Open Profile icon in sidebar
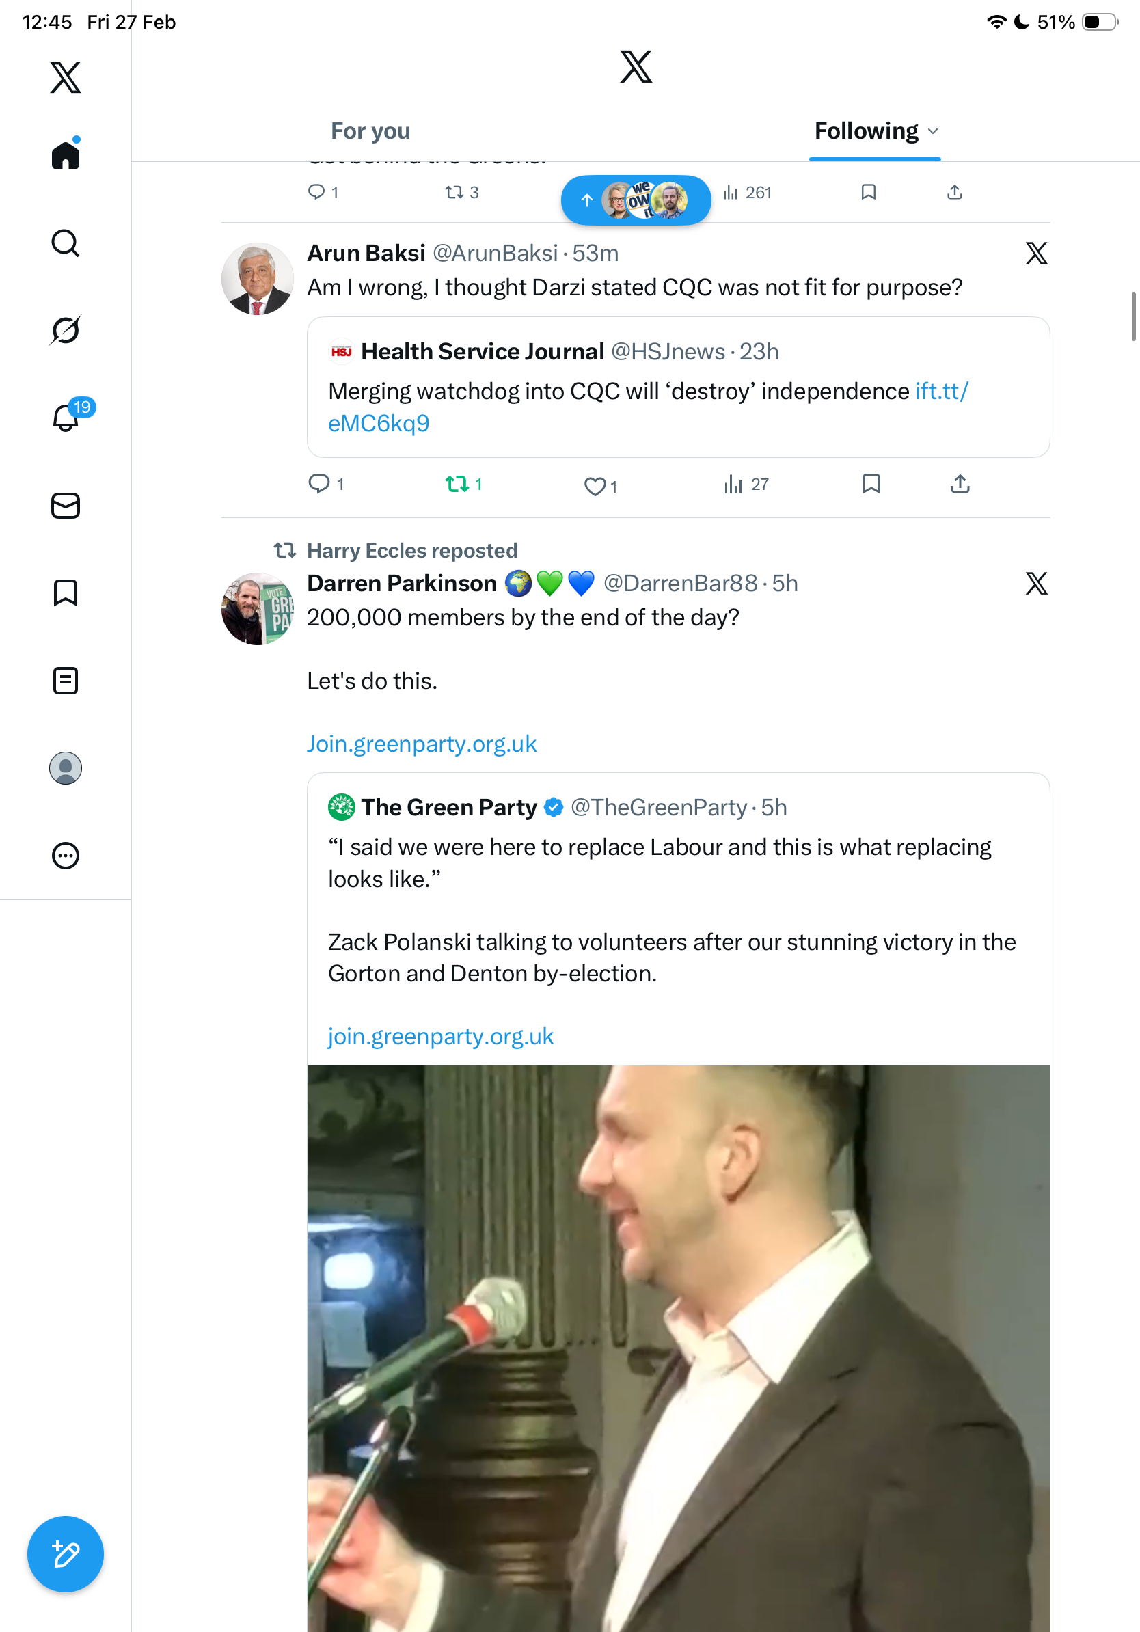The image size is (1140, 1632). pyautogui.click(x=66, y=767)
